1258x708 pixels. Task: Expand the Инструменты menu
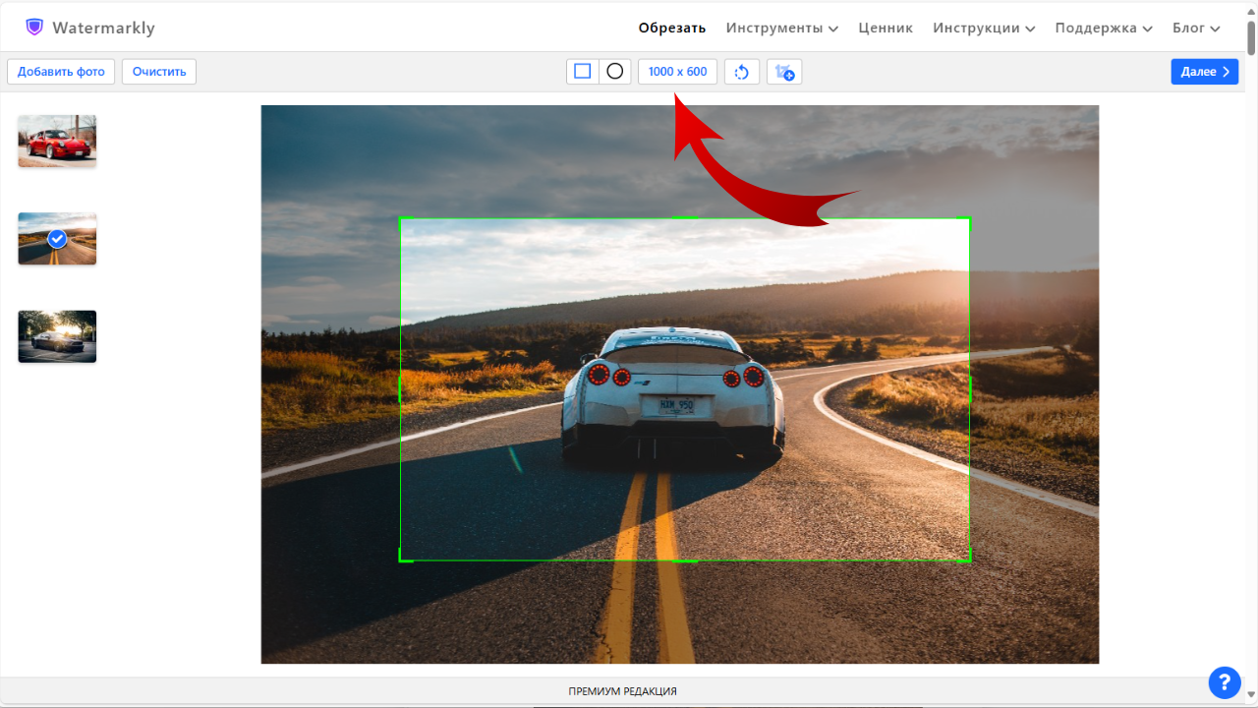click(x=781, y=28)
